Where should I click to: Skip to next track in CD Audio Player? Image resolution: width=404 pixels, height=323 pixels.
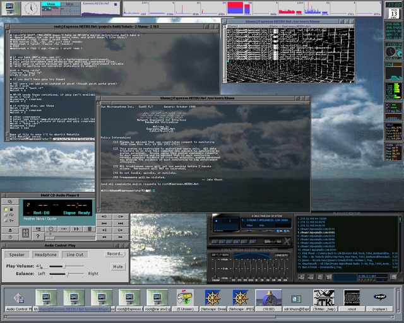point(121,223)
